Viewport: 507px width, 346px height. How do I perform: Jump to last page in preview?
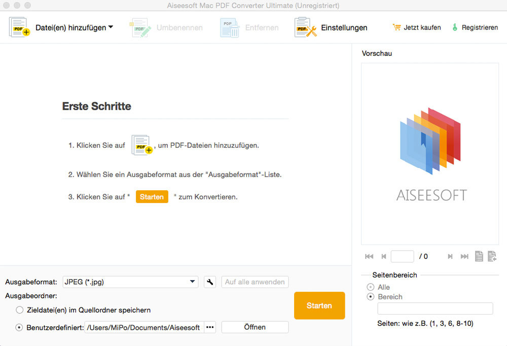coord(464,256)
